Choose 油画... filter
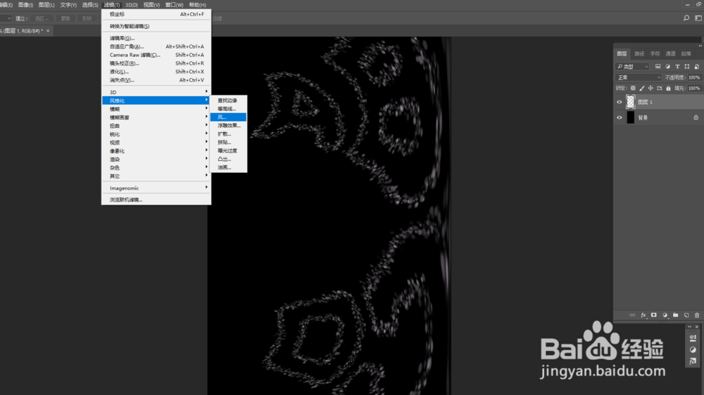The width and height of the screenshot is (704, 395). [228, 167]
